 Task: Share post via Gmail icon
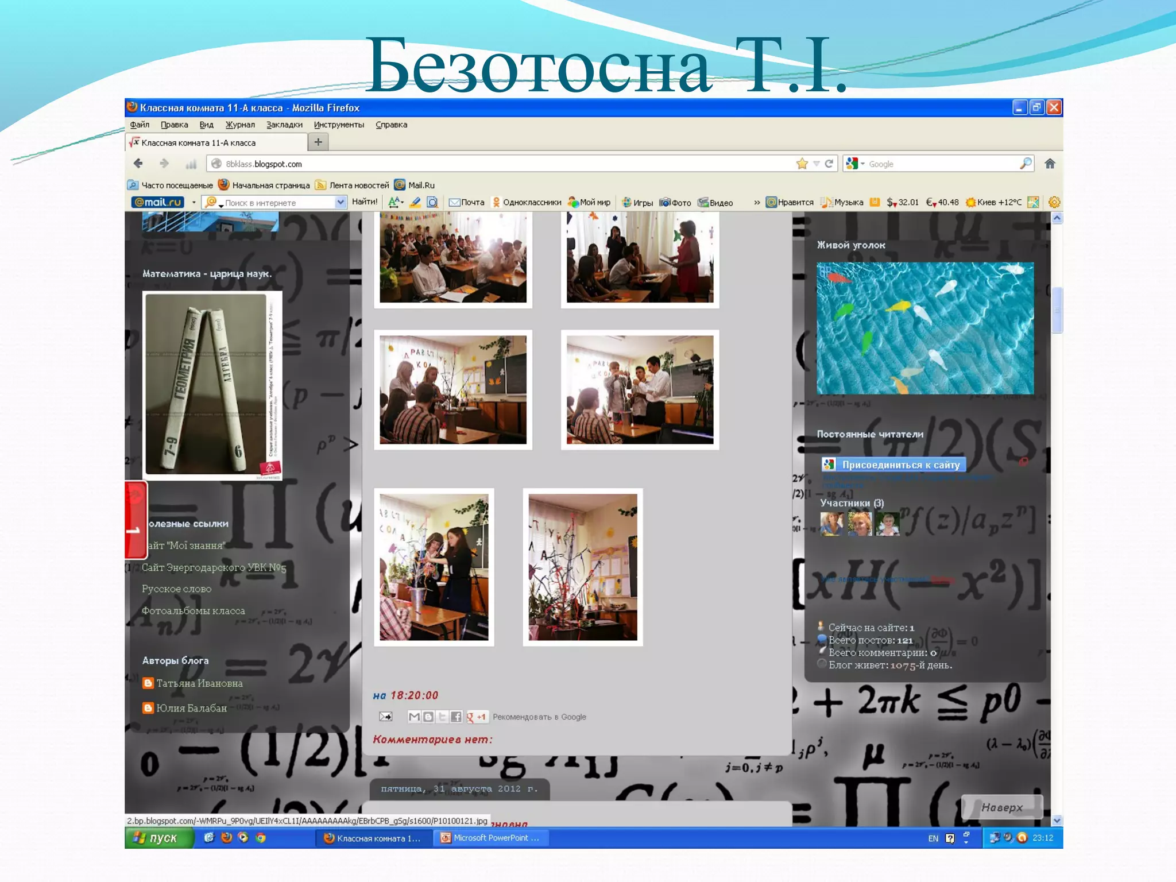pos(414,717)
